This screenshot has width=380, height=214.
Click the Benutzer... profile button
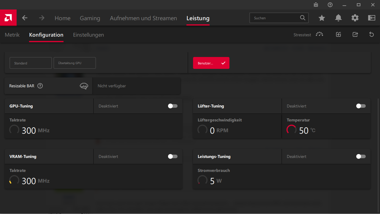(x=211, y=63)
